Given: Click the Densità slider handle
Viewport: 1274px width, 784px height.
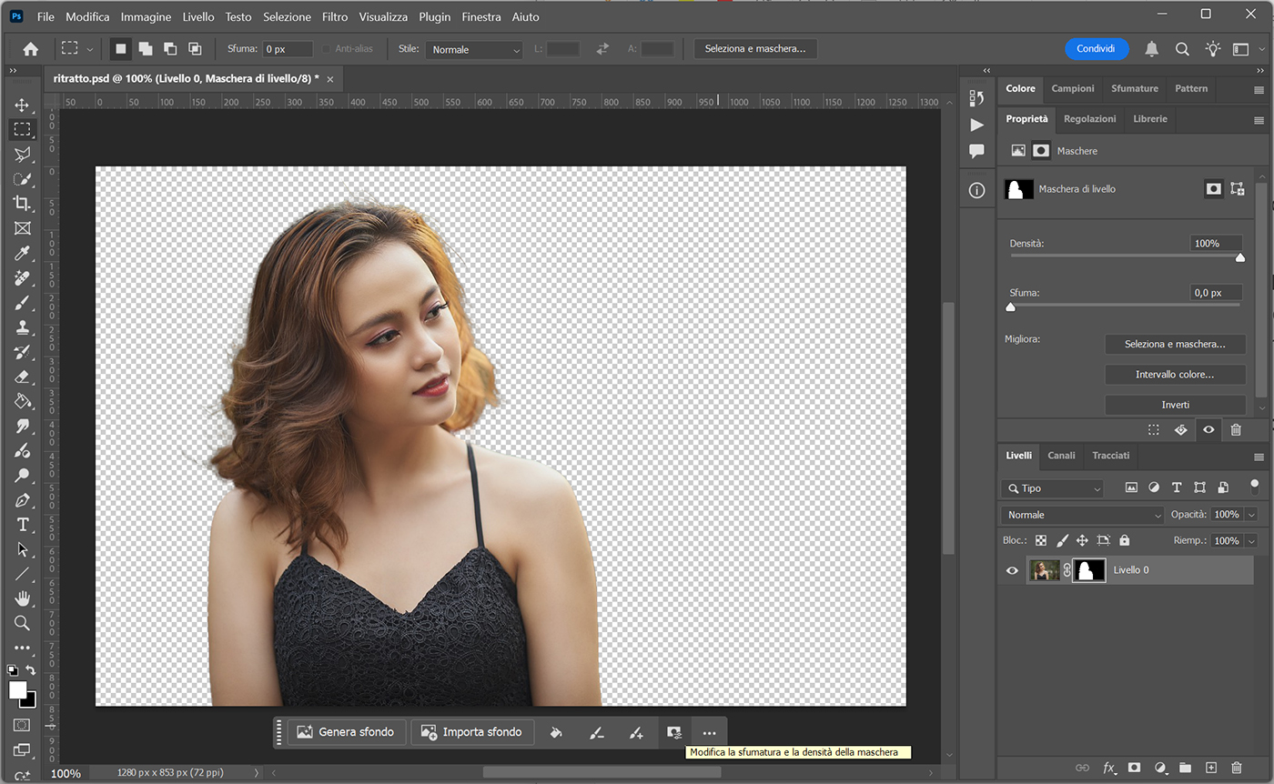Looking at the screenshot, I should [x=1239, y=258].
